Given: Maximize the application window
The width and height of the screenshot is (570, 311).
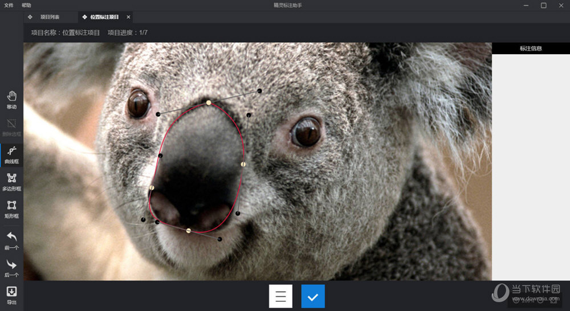Looking at the screenshot, I should tap(543, 6).
